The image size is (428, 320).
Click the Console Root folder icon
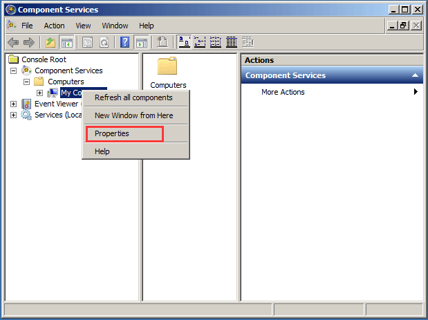coord(13,59)
